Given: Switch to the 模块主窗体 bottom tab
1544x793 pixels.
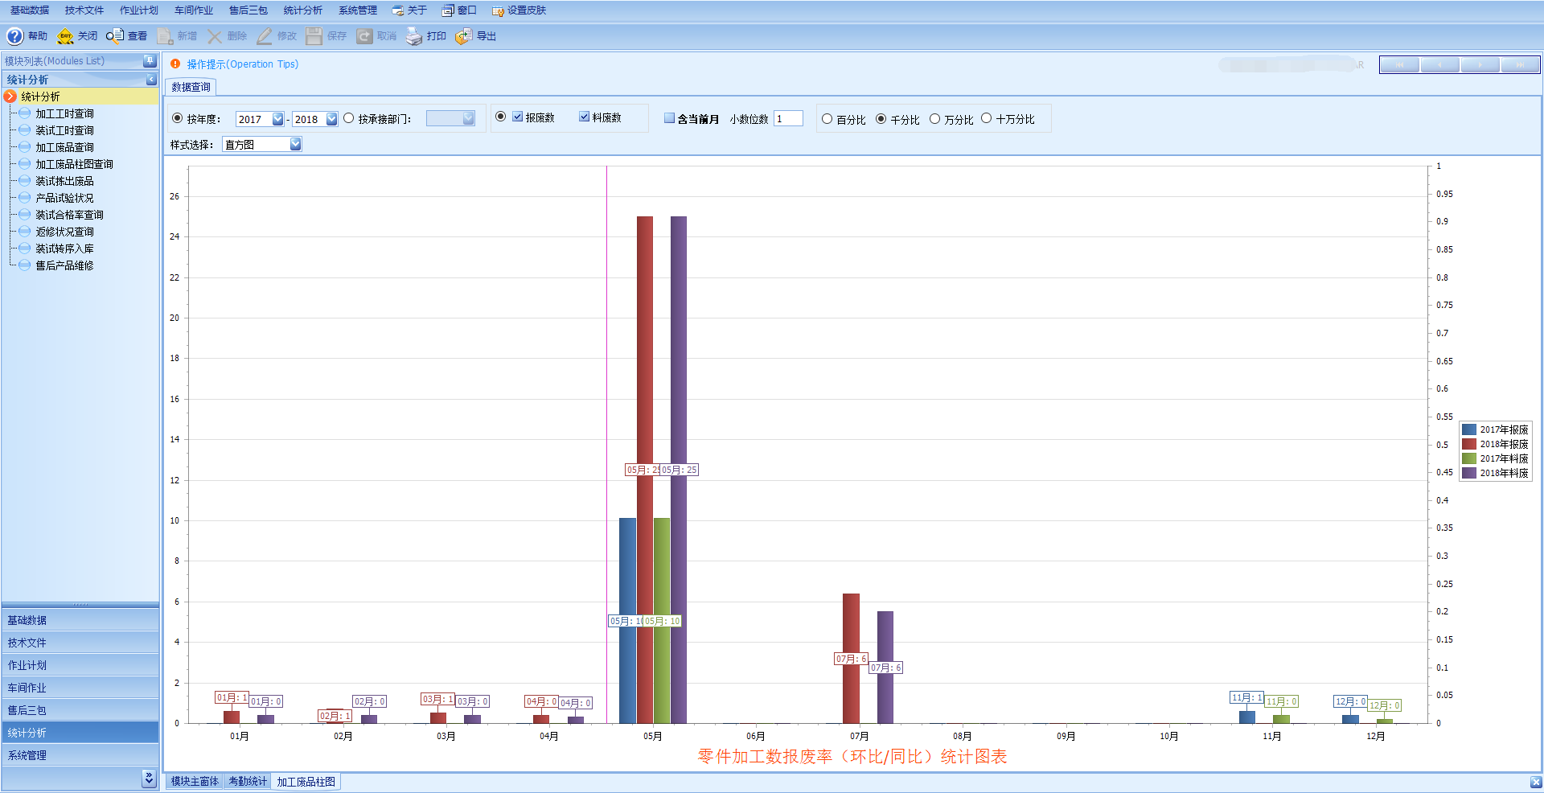Looking at the screenshot, I should click(195, 782).
